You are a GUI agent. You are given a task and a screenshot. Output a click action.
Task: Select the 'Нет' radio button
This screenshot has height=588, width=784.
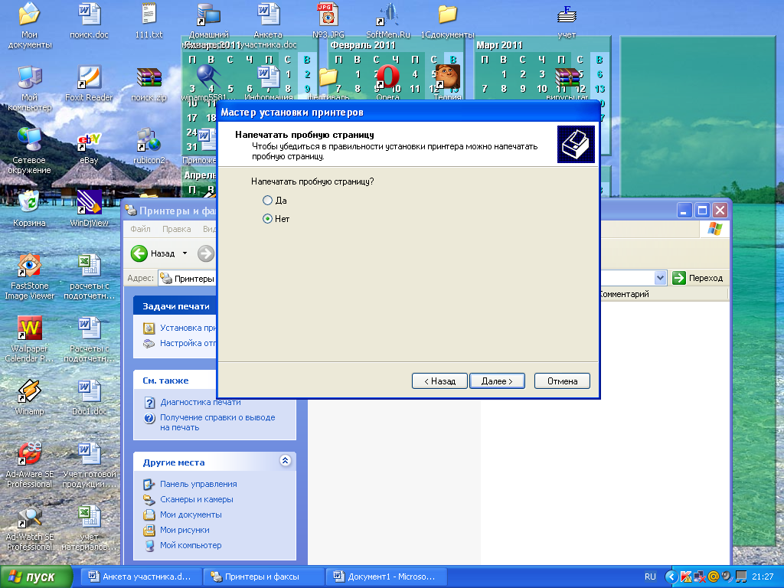268,218
